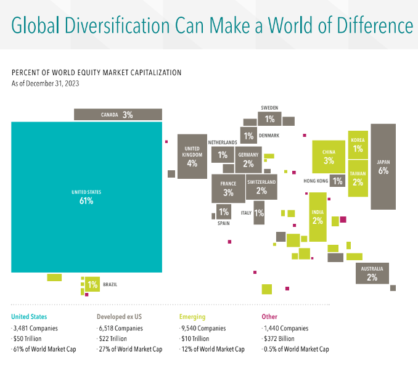Viewport: 418px width, 378px height.
Task: Click the 'DENMARK' country label
Action: 269,136
